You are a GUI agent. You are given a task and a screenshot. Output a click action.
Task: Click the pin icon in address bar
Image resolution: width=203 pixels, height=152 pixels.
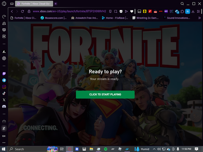tap(110, 11)
